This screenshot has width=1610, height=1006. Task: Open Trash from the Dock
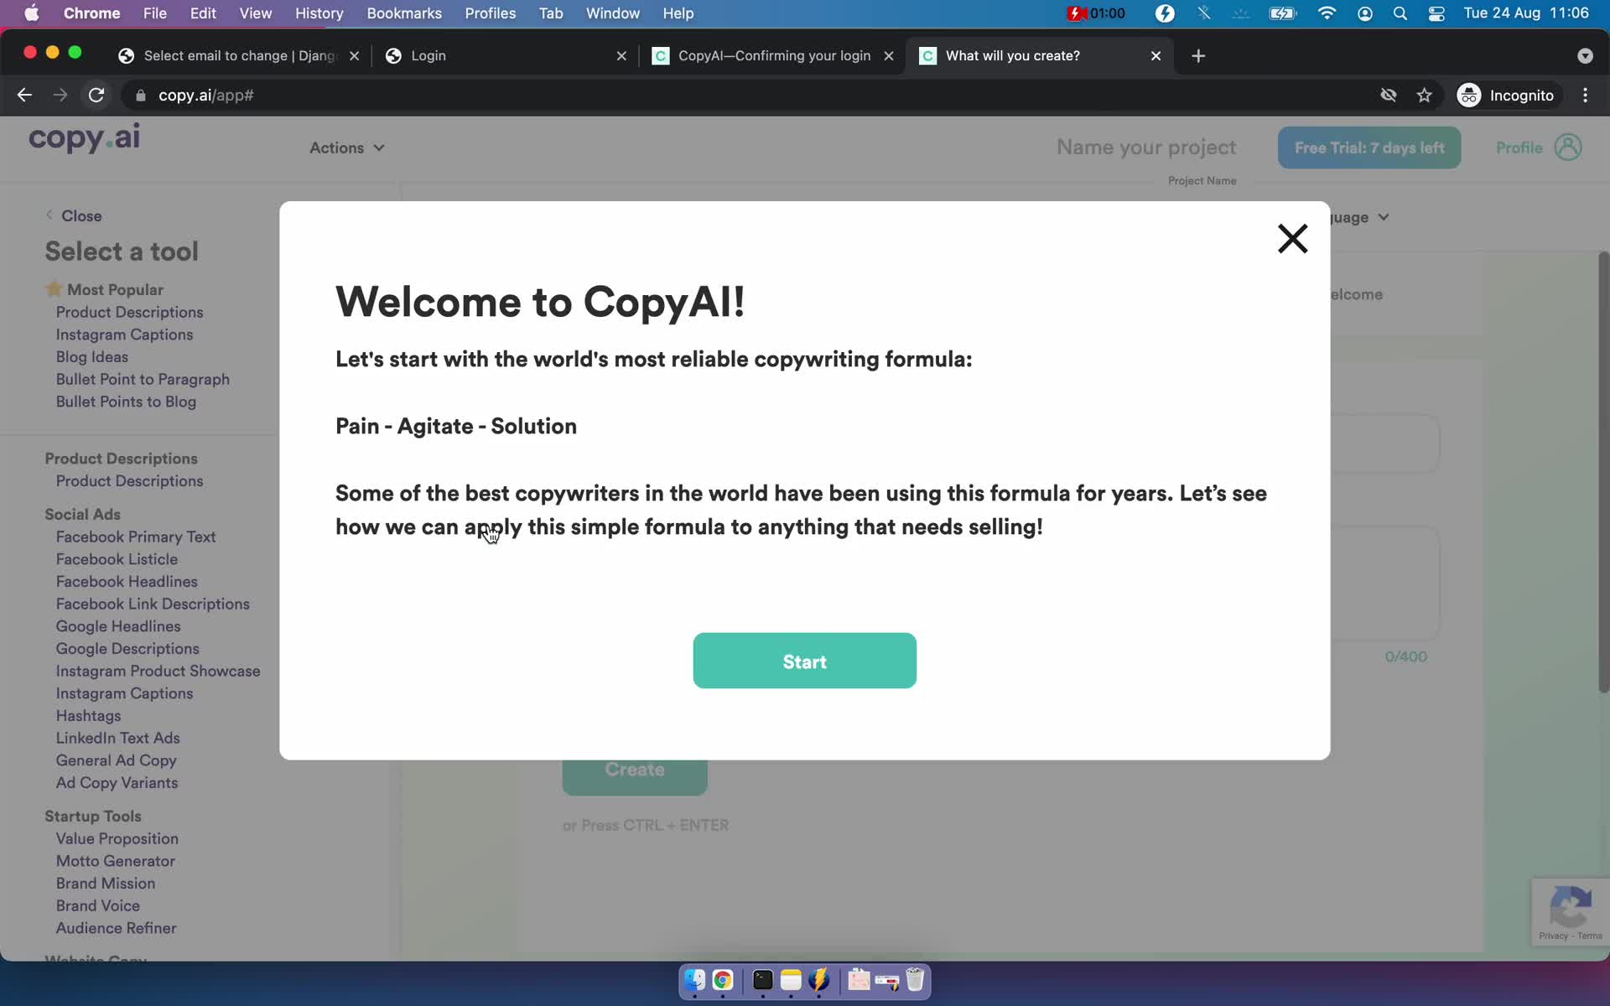pyautogui.click(x=915, y=980)
